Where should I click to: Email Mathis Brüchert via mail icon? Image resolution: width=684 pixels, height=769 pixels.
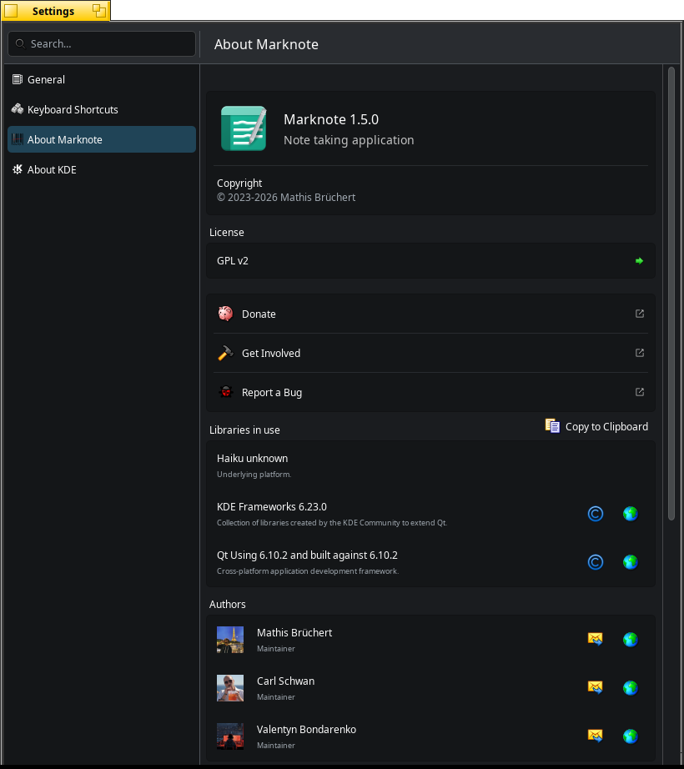coord(596,640)
